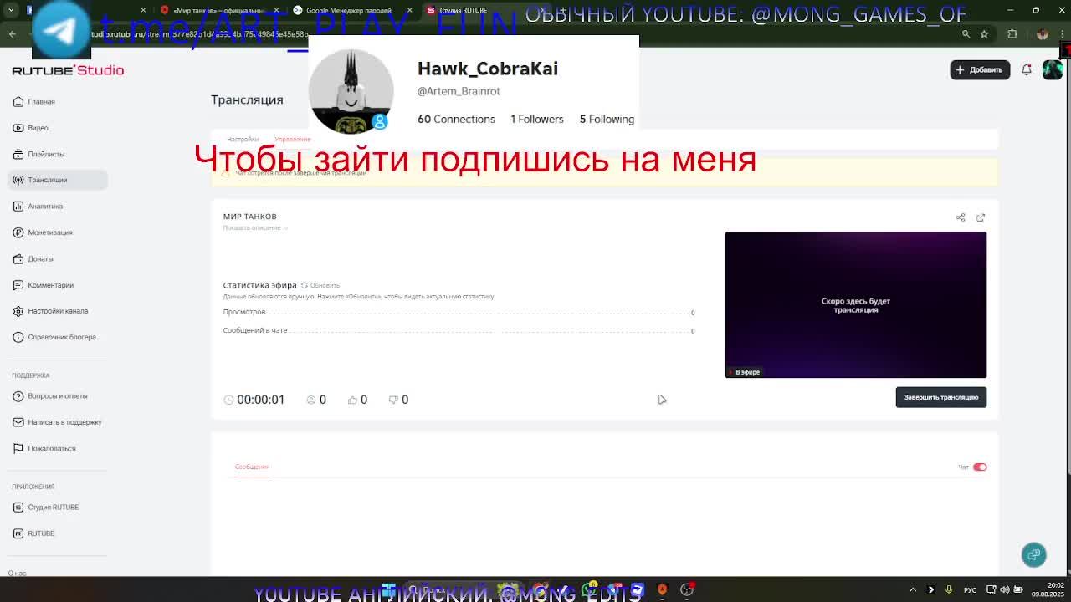Viewport: 1071px width, 602px height.
Task: Click the Вопросы и ответы icon
Action: tap(18, 395)
